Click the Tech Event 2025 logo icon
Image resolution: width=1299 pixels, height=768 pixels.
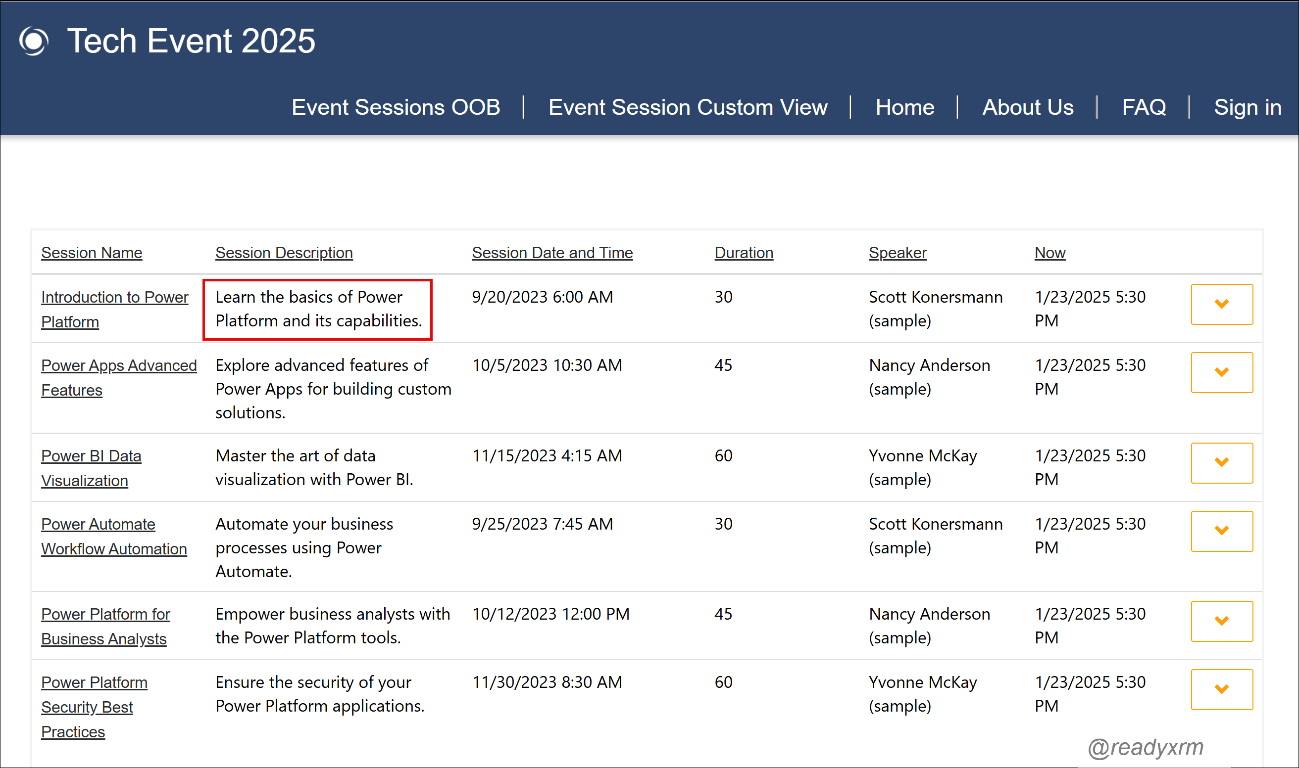pos(34,41)
